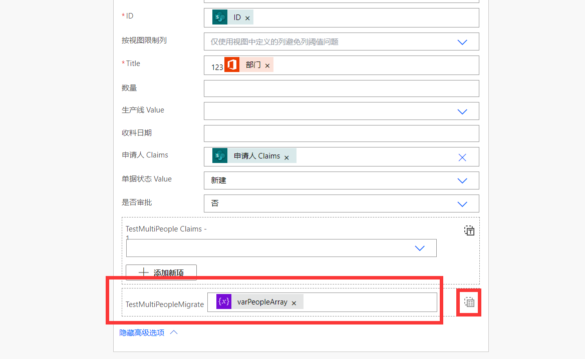585x359 pixels.
Task: Click SharePoint icon on 申请人 Claims token
Action: coord(220,155)
